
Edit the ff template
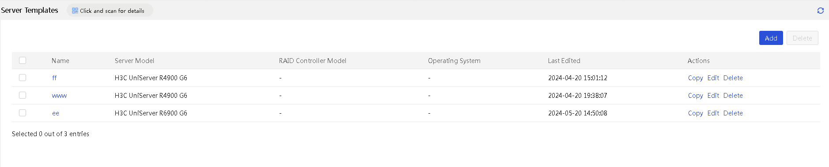click(713, 78)
